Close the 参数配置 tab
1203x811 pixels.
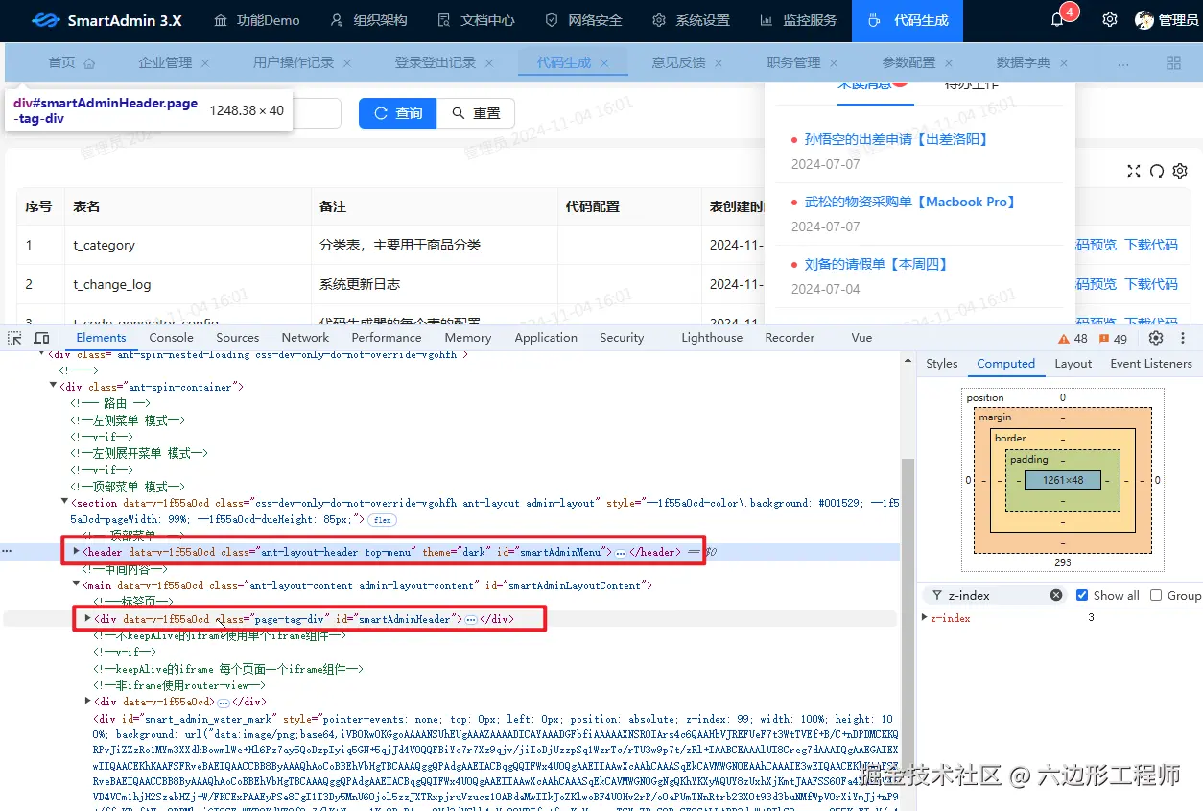949,62
